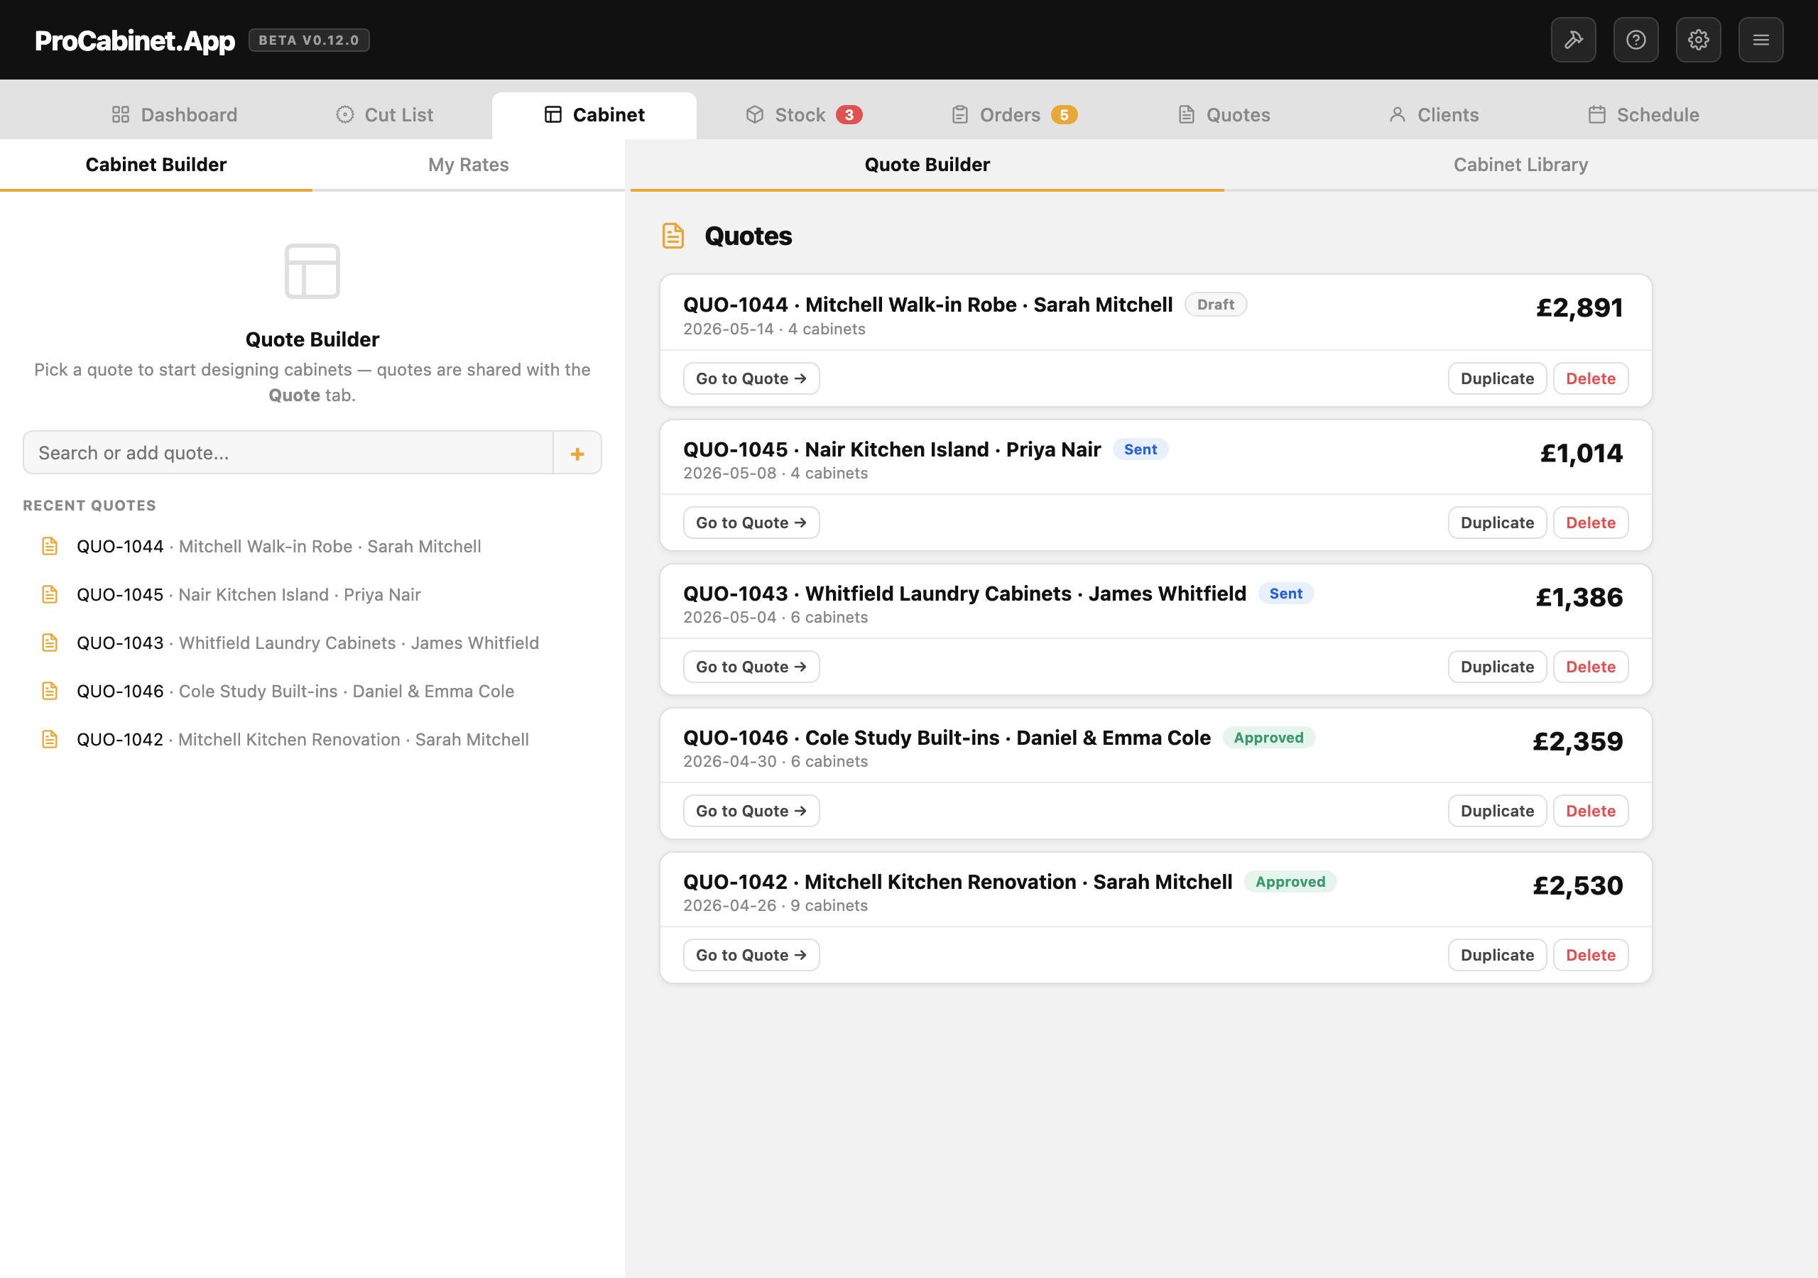Go to Quote for QUO-1045
Image resolution: width=1818 pixels, height=1278 pixels.
[x=751, y=523]
